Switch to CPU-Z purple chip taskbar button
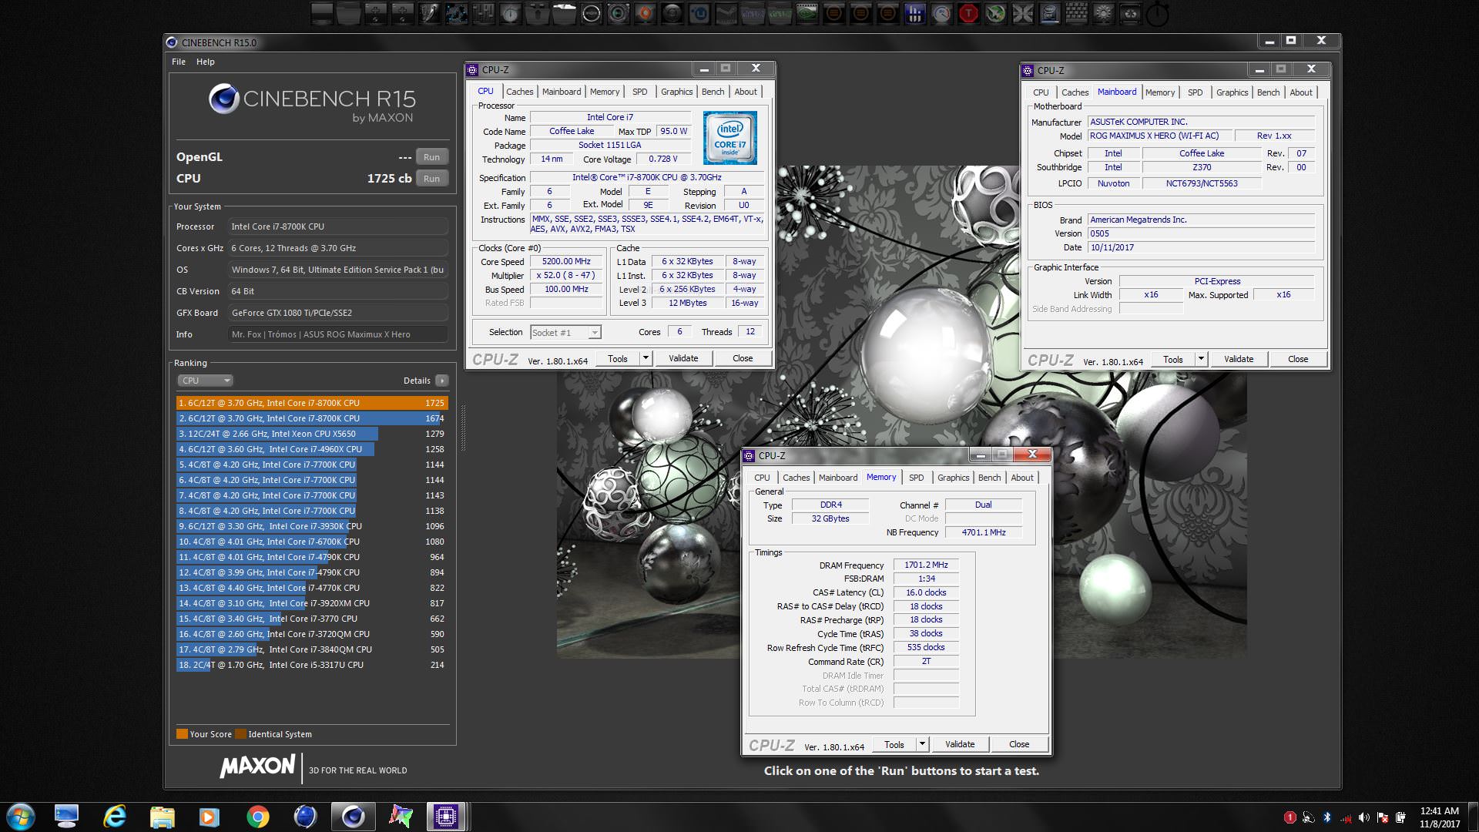This screenshot has height=832, width=1479. coord(446,817)
